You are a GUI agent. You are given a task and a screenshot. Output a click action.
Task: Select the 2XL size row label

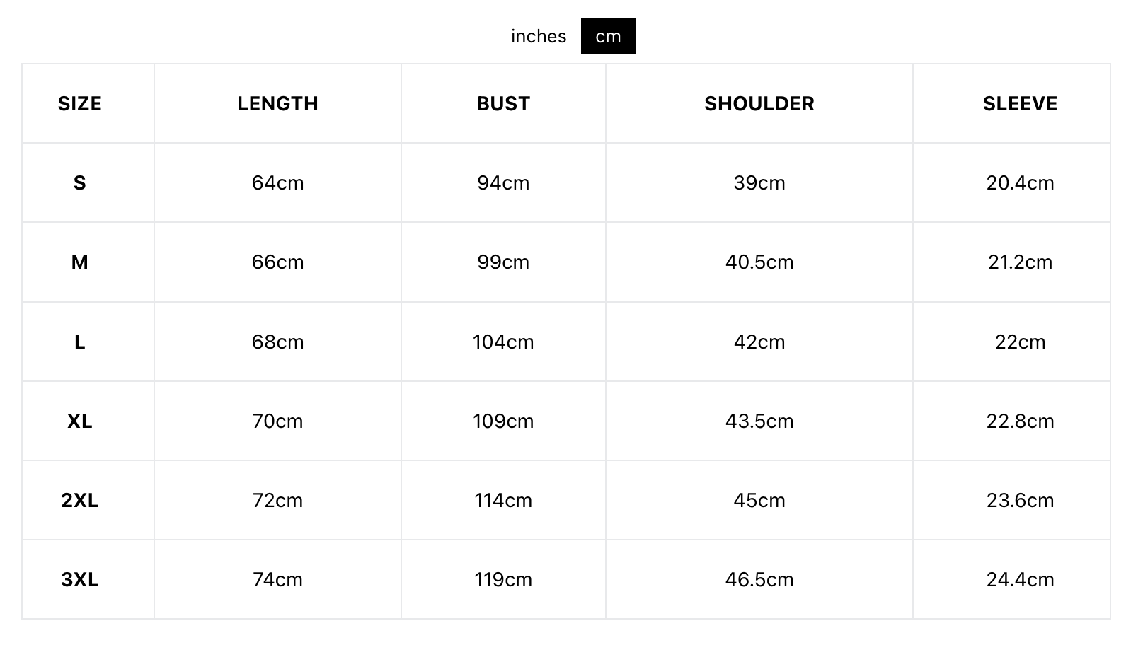click(80, 501)
